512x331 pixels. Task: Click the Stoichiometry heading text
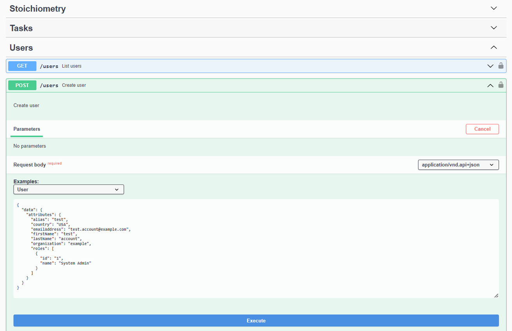[x=37, y=9]
